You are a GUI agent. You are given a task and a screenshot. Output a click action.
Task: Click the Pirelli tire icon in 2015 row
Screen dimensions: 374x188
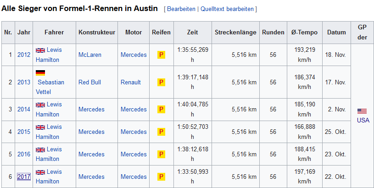click(161, 132)
